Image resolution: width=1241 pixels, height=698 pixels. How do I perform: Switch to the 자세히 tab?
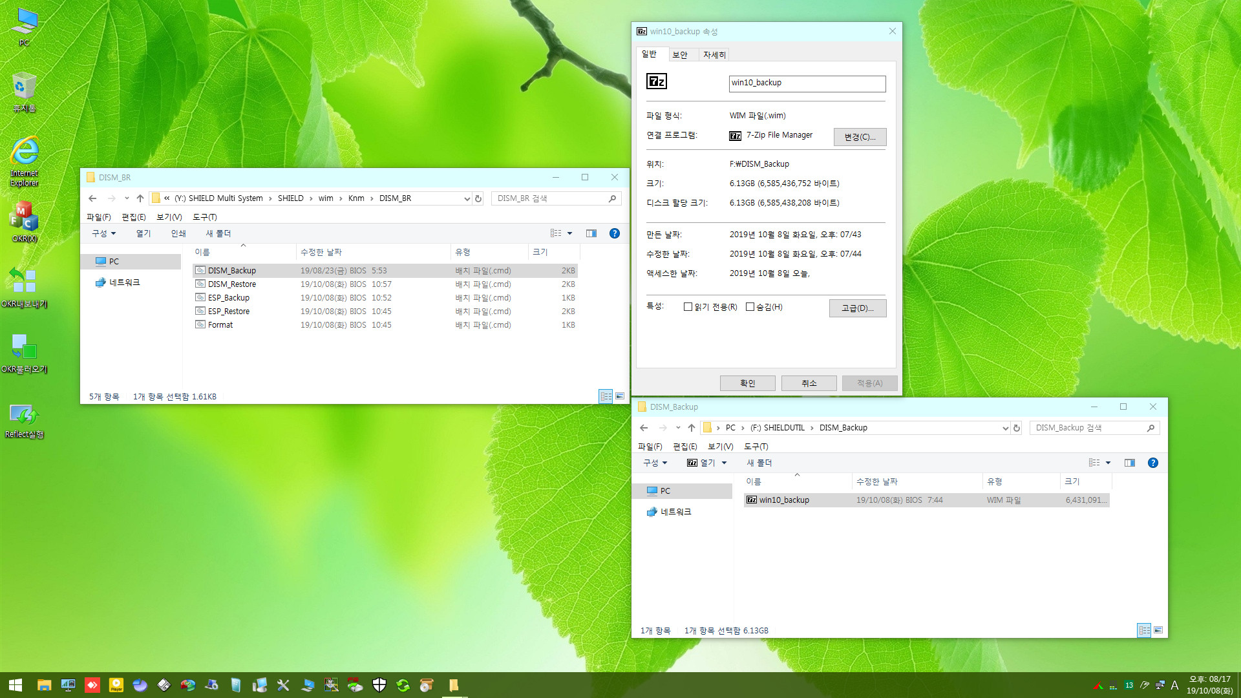[714, 55]
